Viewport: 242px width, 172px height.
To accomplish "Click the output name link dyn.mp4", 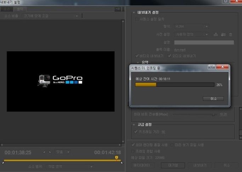I will point(180,50).
